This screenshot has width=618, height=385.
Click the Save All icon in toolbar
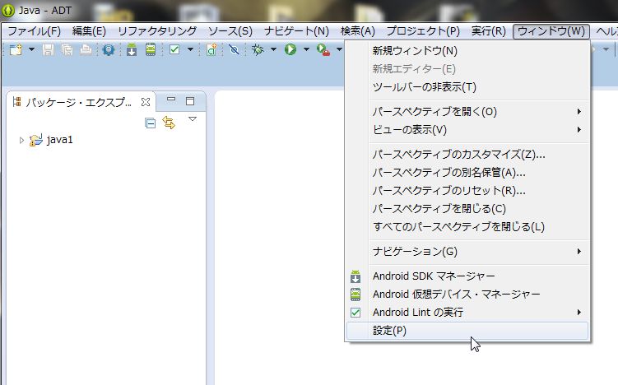[x=67, y=49]
